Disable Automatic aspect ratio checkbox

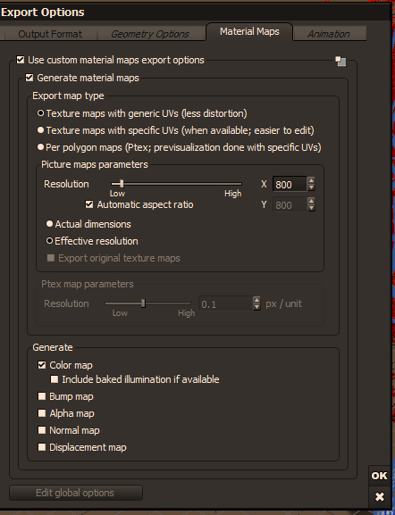pyautogui.click(x=89, y=204)
